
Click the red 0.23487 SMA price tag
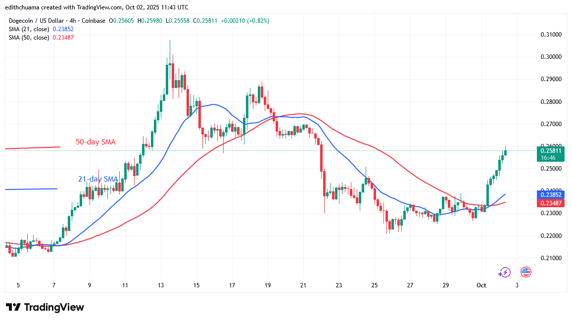[550, 202]
